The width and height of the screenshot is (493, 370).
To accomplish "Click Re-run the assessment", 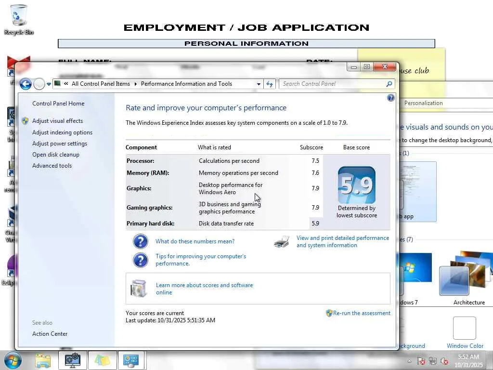I will point(362,313).
